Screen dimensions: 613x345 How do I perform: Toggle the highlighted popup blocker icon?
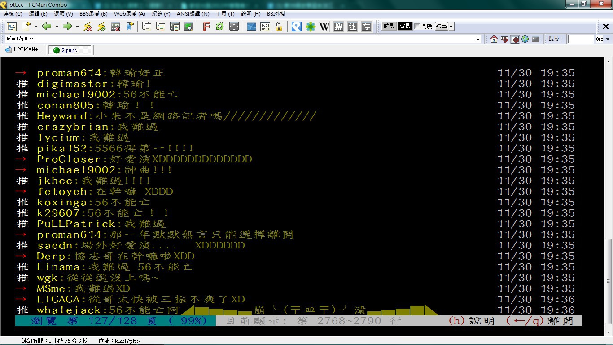515,39
